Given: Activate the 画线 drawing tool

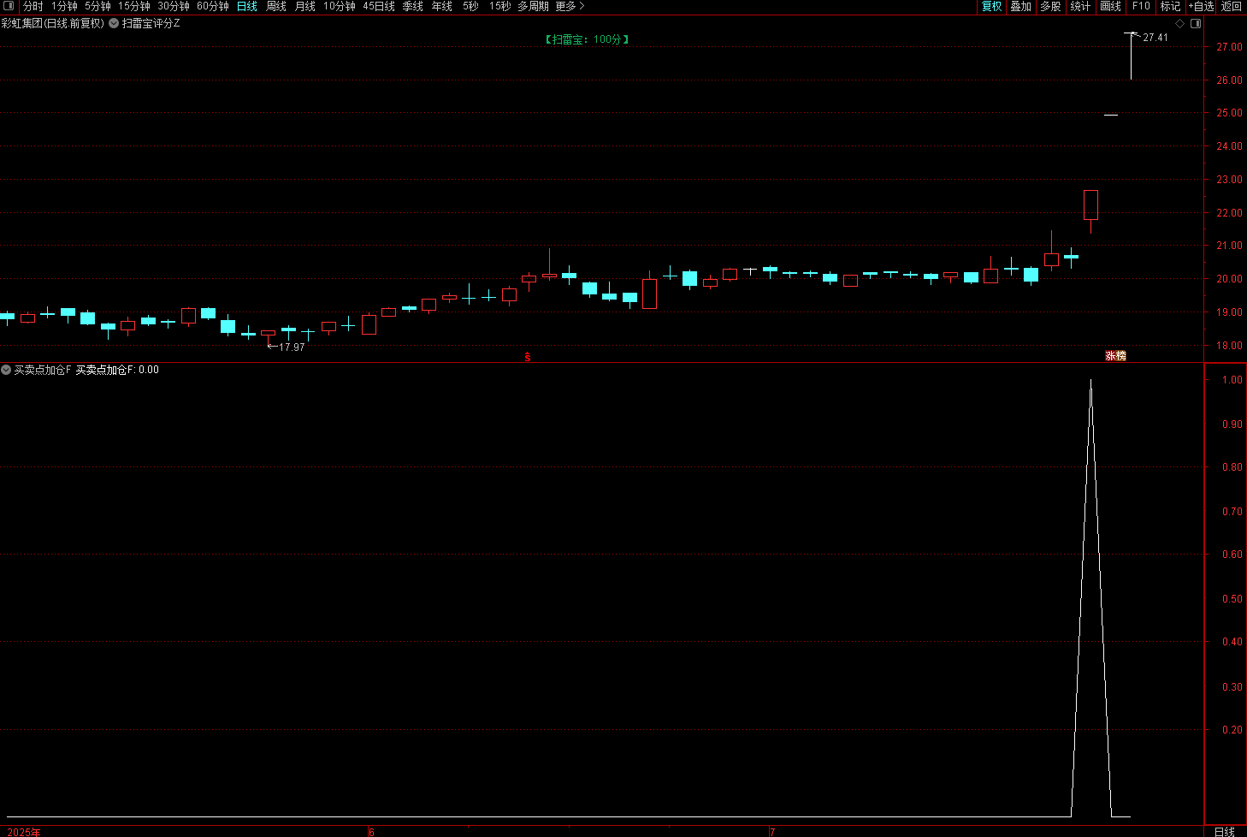Looking at the screenshot, I should [1111, 6].
